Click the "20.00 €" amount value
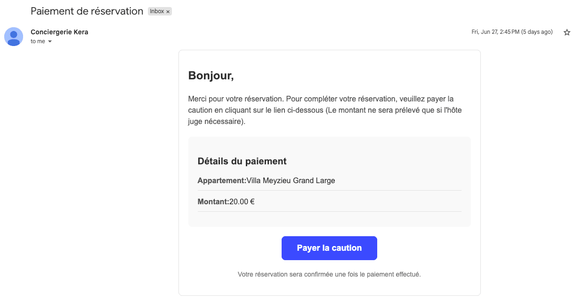This screenshot has height=301, width=575. pyautogui.click(x=242, y=202)
